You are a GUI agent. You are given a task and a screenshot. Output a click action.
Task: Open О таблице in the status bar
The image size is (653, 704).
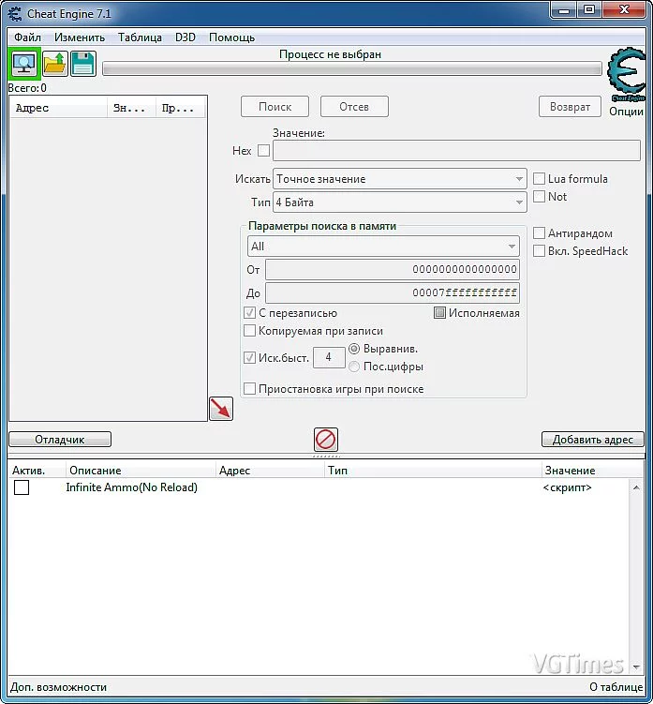(x=616, y=687)
